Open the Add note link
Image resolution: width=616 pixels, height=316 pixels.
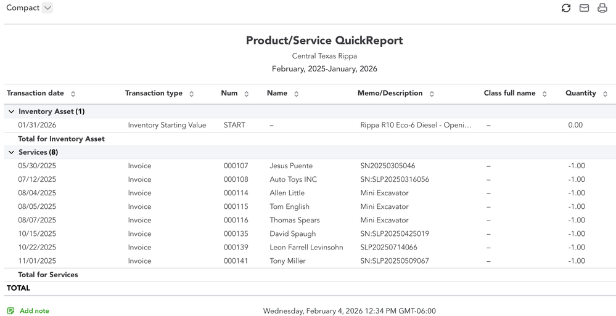(x=34, y=311)
